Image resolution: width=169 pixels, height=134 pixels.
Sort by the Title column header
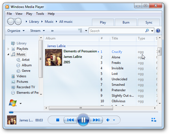pyautogui.click(x=123, y=38)
